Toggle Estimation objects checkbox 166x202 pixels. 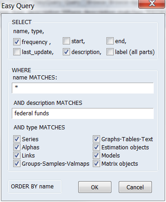pos(96,147)
